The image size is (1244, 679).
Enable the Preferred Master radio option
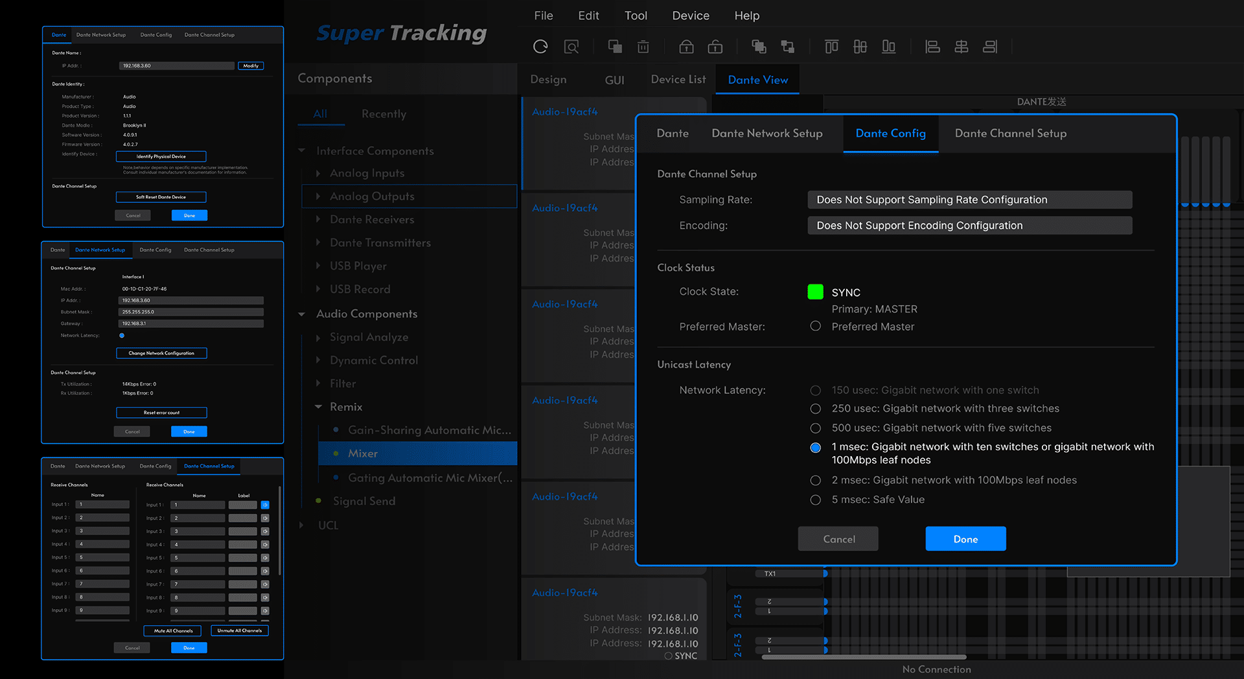coord(816,327)
